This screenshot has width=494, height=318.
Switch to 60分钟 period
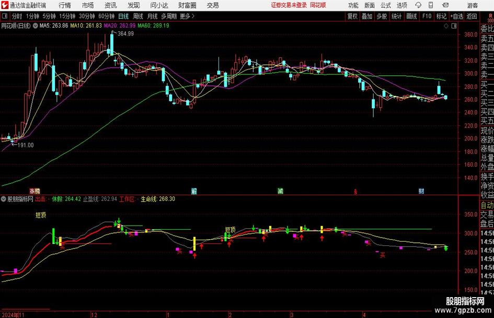[107, 16]
